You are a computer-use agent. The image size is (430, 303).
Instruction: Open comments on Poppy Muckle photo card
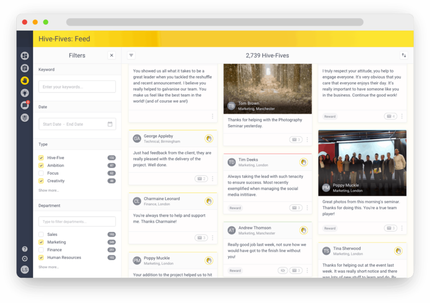click(x=390, y=228)
